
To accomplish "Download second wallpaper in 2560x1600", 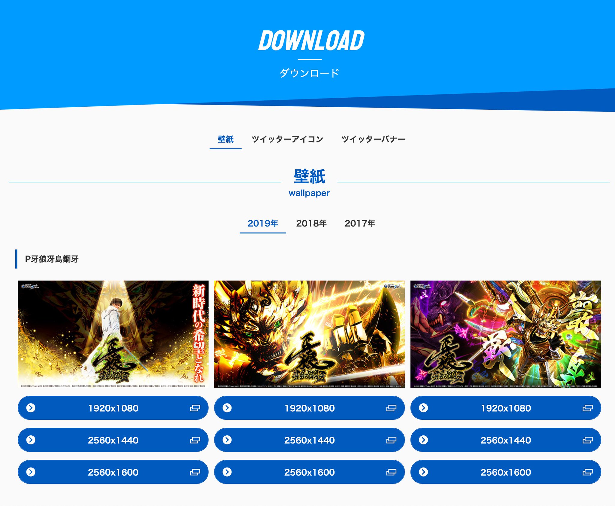I will [309, 472].
